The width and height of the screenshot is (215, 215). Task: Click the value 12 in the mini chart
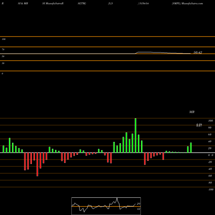[x=138, y=209]
